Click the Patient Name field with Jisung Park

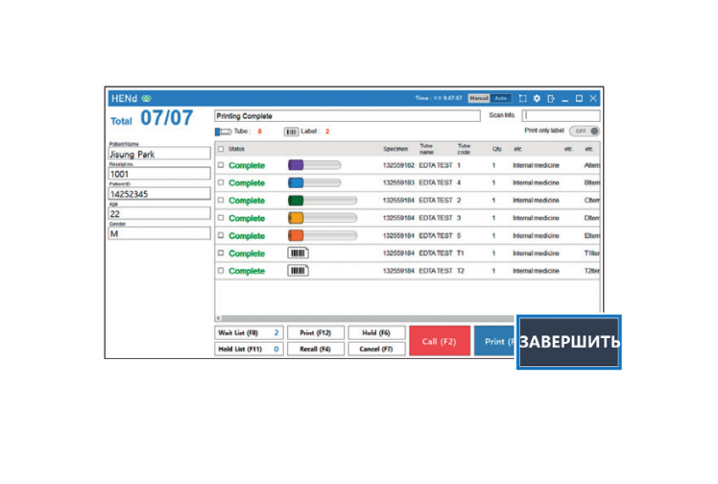click(159, 154)
